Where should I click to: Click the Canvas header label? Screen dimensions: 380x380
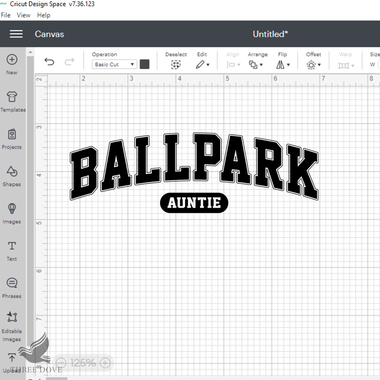(49, 34)
